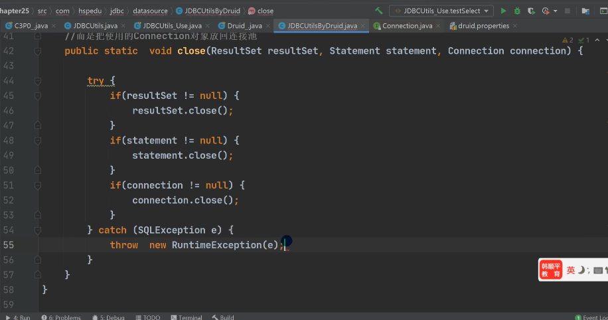Close the JDBCUtilsByDruid.java tab

click(x=363, y=26)
